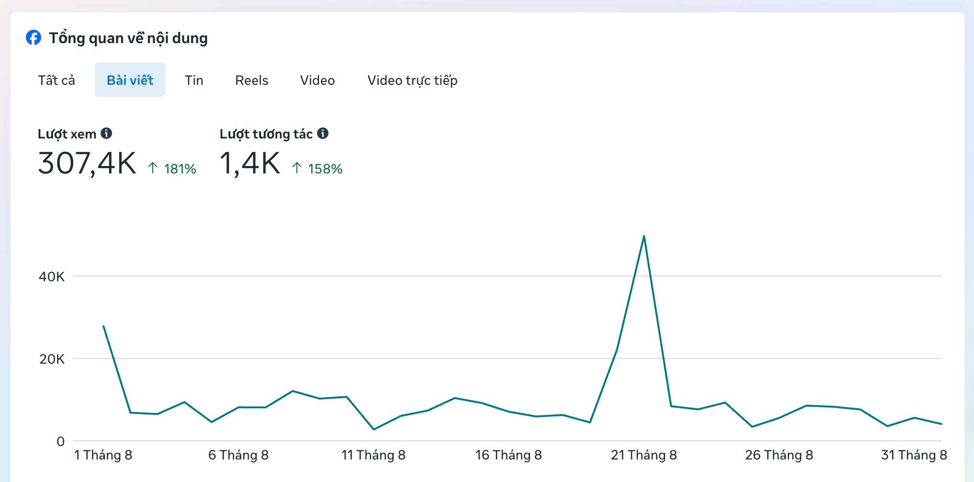
Task: Click the chart's highest peak point
Action: point(644,236)
